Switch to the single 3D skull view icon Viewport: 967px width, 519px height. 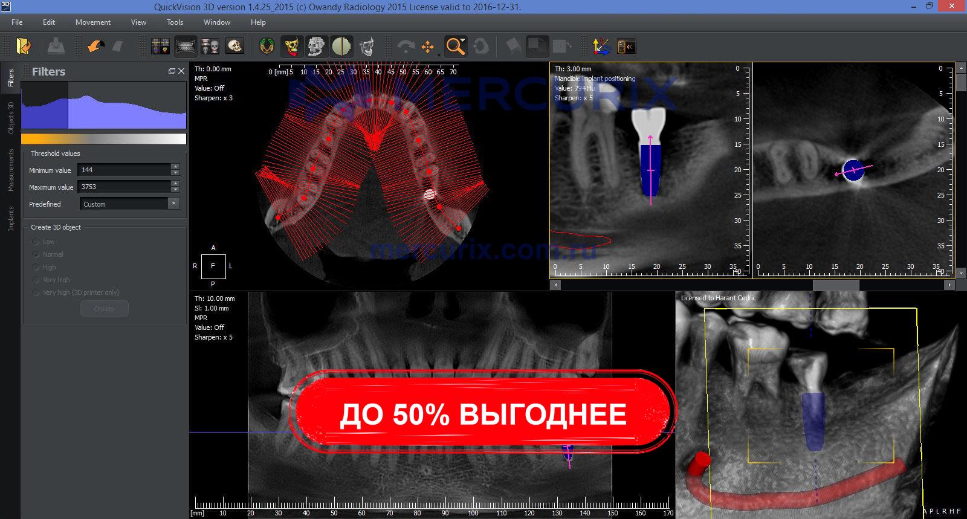[x=234, y=46]
